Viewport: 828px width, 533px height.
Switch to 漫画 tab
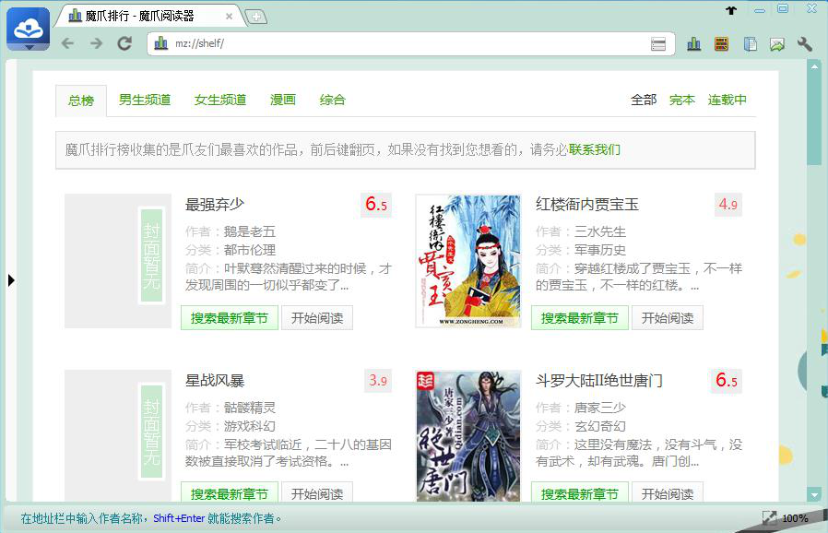coord(283,100)
